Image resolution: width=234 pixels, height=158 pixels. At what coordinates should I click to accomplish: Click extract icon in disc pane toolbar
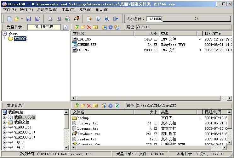click(x=104, y=27)
